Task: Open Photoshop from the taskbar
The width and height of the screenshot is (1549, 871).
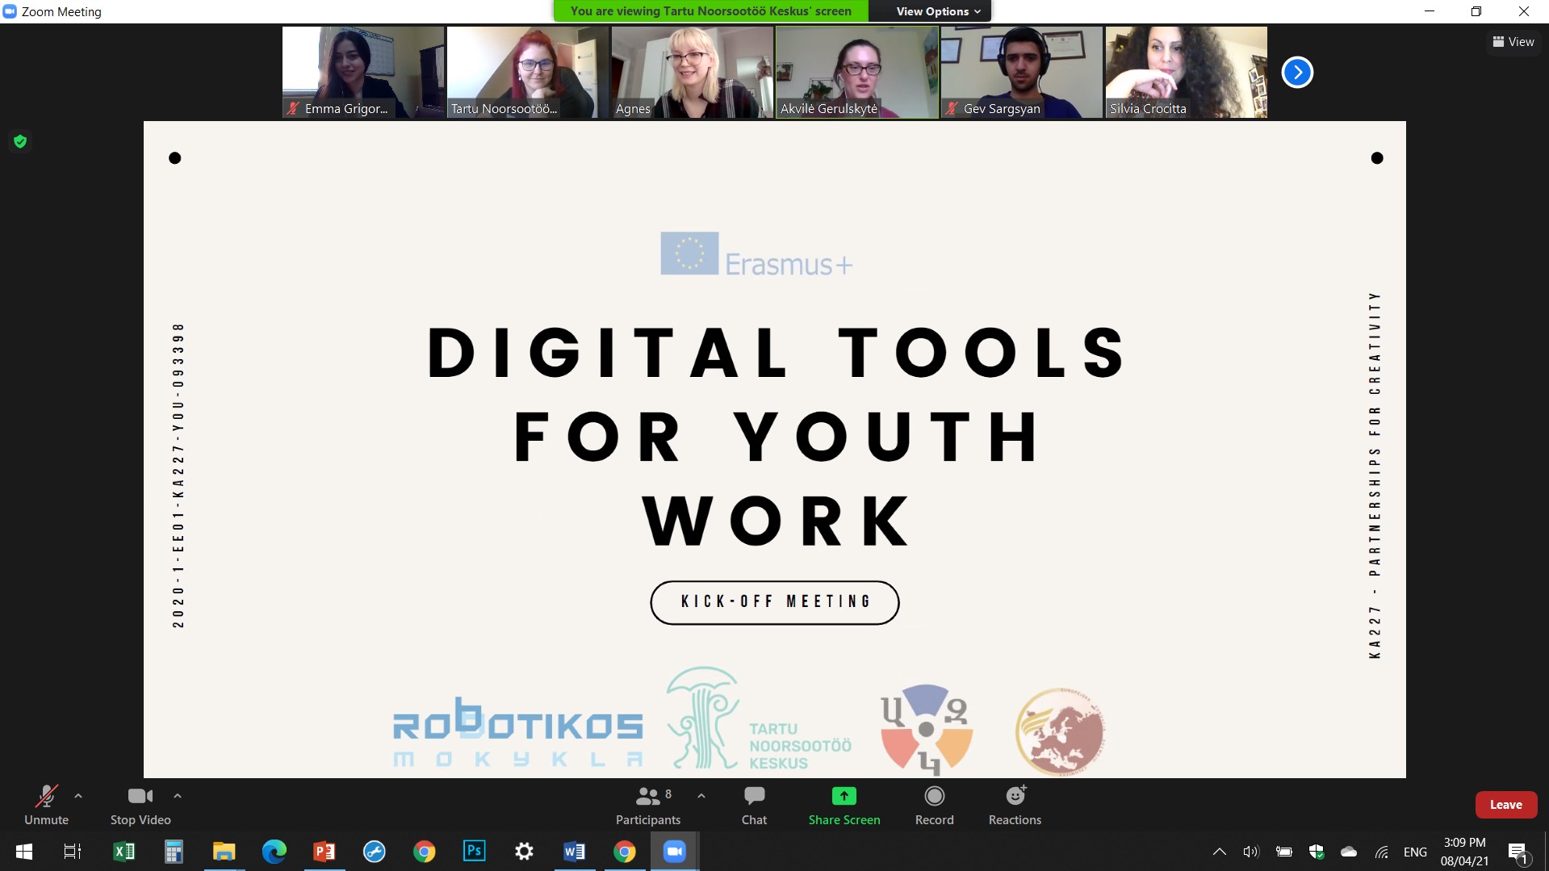Action: click(x=475, y=851)
